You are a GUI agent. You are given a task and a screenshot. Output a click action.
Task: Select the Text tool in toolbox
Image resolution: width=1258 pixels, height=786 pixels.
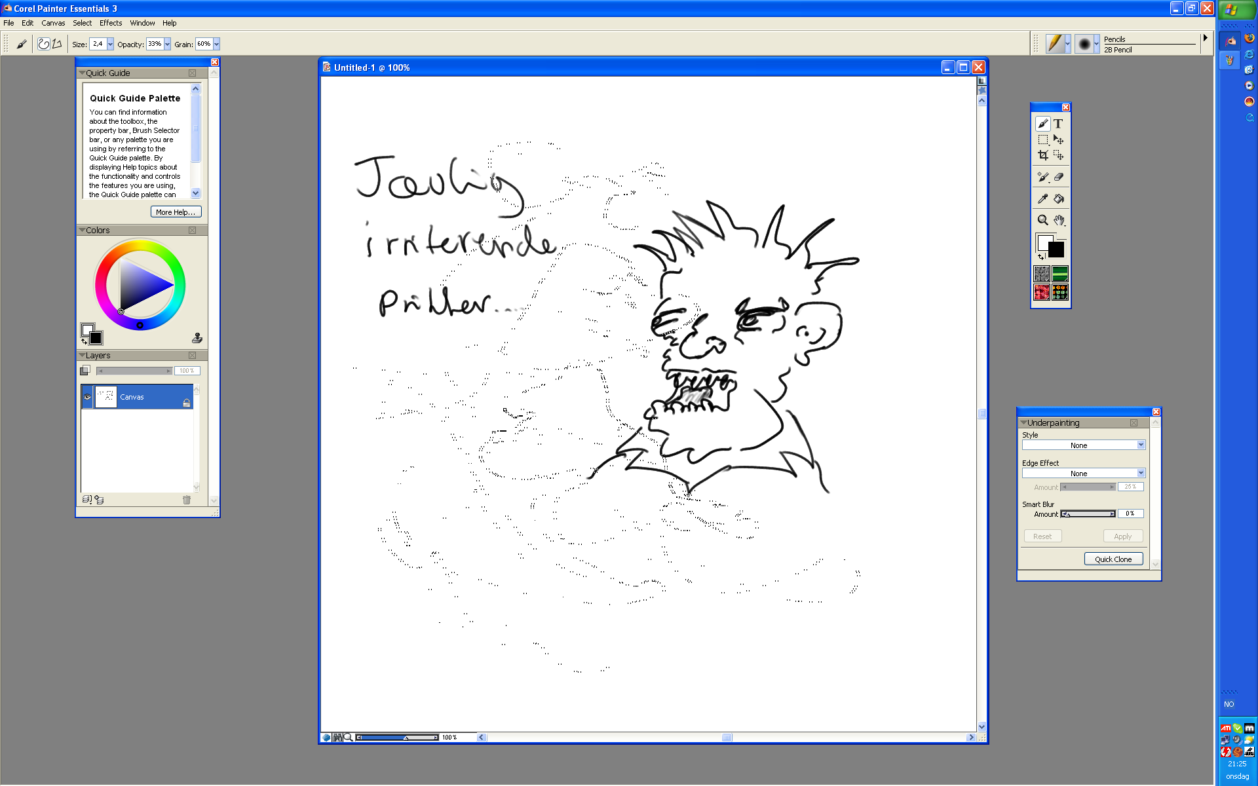point(1058,124)
